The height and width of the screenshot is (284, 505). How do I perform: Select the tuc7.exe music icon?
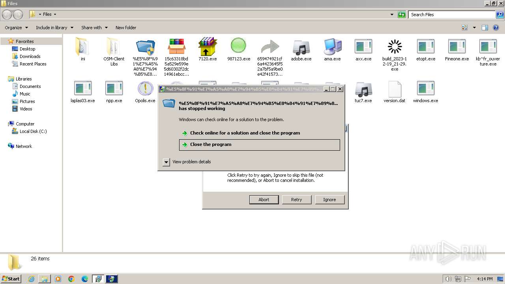tap(363, 89)
